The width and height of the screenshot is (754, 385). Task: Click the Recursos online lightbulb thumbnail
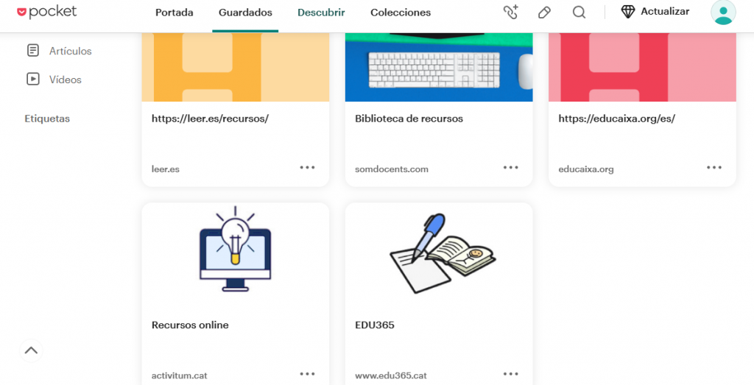point(235,250)
